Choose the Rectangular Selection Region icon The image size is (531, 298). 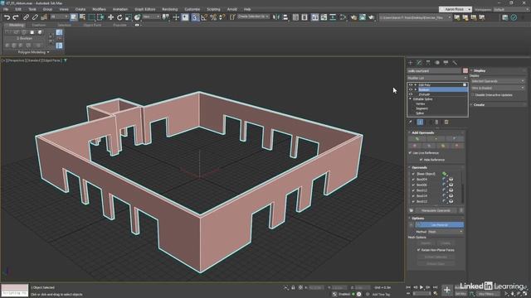pos(91,17)
